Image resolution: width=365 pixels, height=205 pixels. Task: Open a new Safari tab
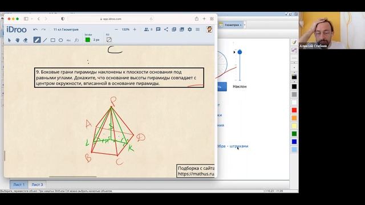tap(204, 19)
